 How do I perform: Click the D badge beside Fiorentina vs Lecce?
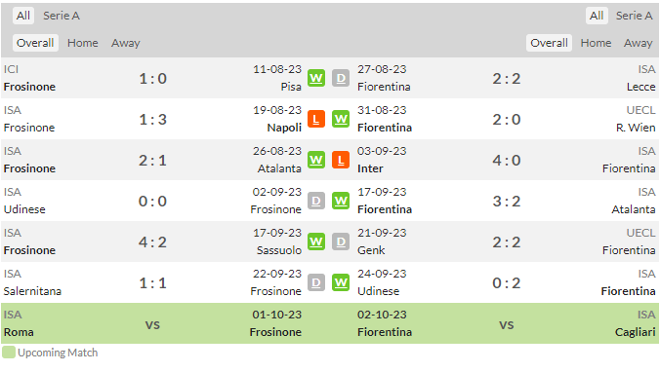click(x=341, y=78)
